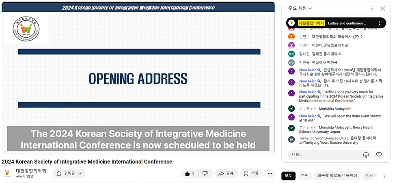Open more video actions menu
This screenshot has height=183, width=397.
270,174
